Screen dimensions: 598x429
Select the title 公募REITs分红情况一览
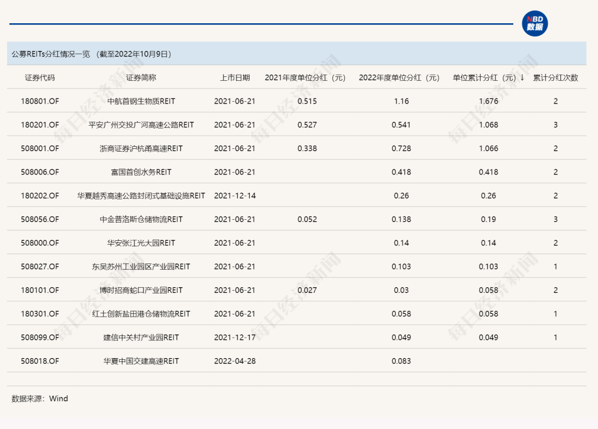coord(51,54)
